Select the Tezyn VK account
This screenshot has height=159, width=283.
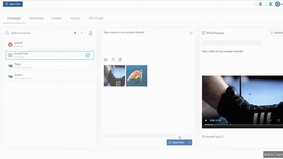click(x=50, y=66)
